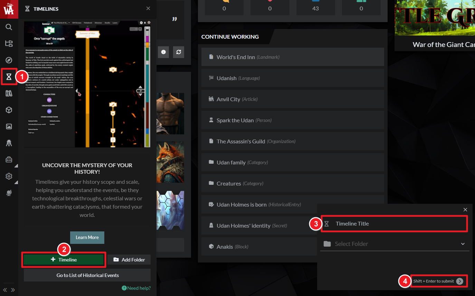Click Shift + Enter to submit button
Viewport: 475px width, 296px height.
[438, 281]
